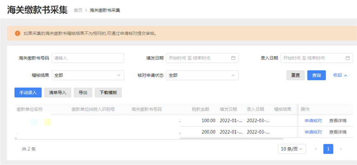The width and height of the screenshot is (357, 165).
Task: Click the orange warning icon in the notice banner
Action: tap(17, 33)
